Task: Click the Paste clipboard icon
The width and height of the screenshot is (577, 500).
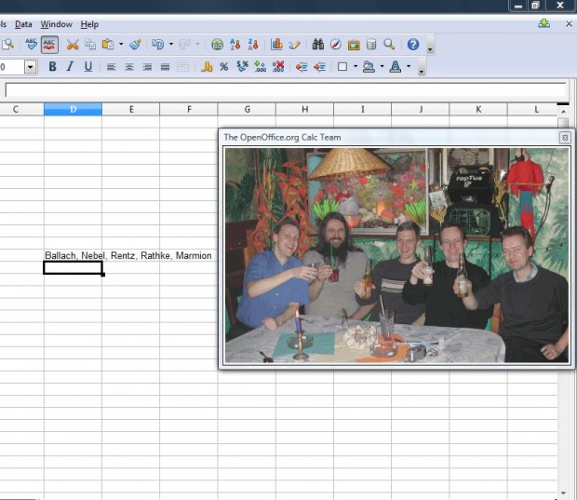Action: (x=108, y=45)
